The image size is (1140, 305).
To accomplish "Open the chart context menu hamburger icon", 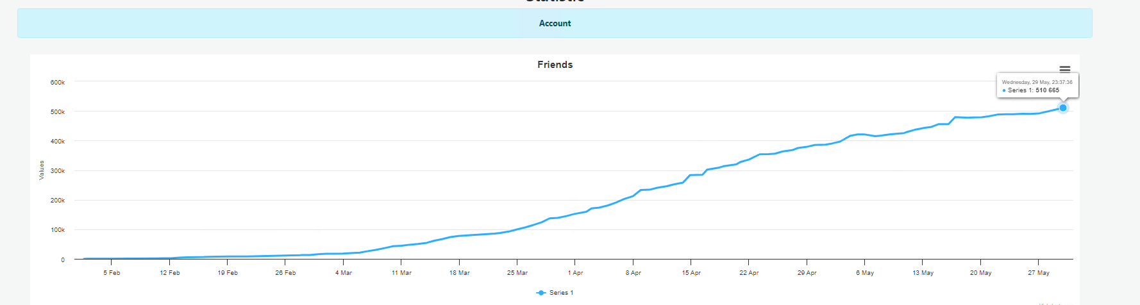I will (x=1064, y=69).
